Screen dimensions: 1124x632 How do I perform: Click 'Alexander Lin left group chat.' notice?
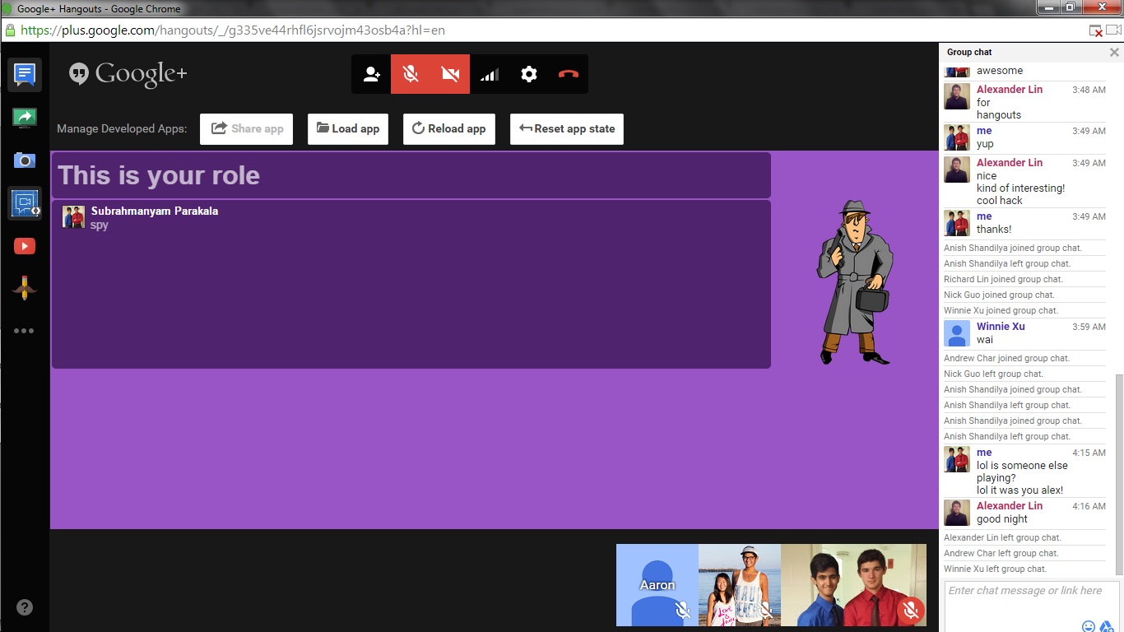[1002, 538]
